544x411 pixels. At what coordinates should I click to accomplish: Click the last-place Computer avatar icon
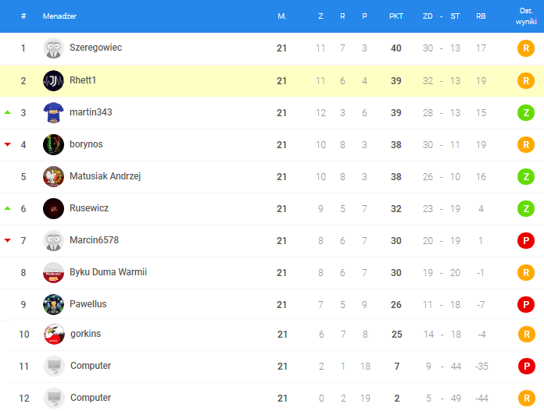click(53, 398)
